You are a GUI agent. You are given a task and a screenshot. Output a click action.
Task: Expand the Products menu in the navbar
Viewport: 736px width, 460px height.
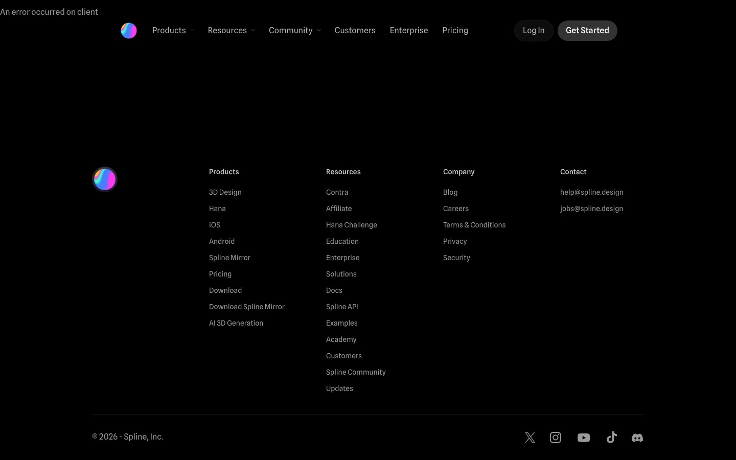173,31
